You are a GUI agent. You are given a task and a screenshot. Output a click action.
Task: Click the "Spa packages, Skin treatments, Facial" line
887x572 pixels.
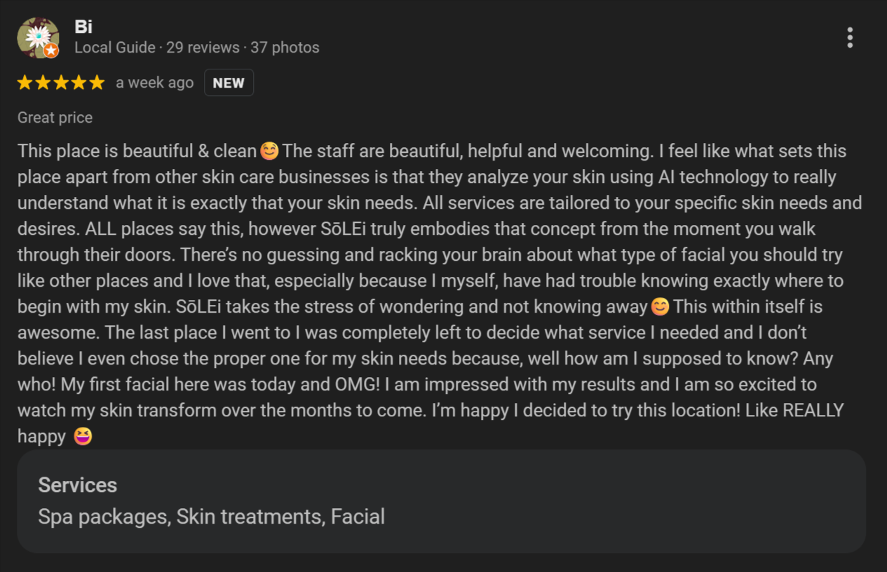pos(211,517)
